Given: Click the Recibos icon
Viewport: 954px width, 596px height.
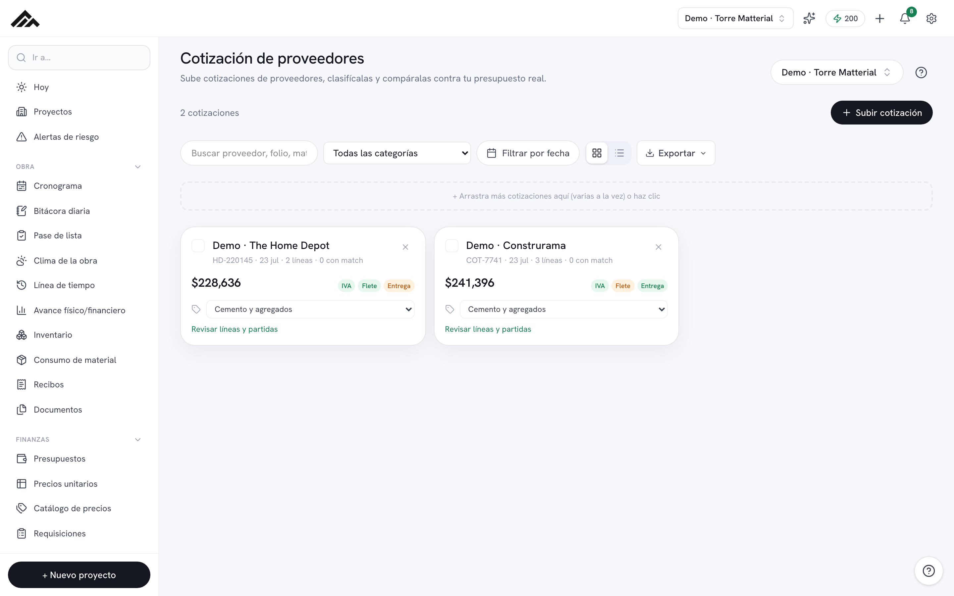Looking at the screenshot, I should coord(22,384).
